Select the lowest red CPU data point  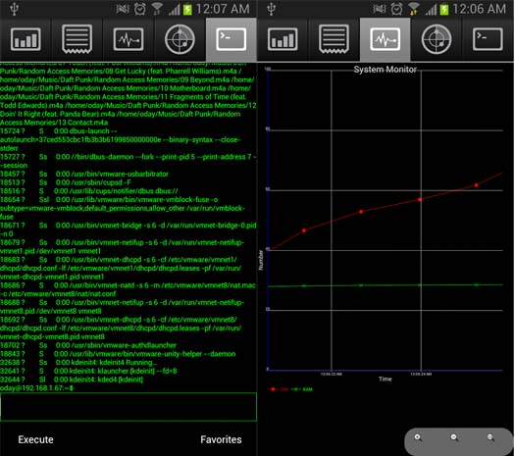[304, 230]
